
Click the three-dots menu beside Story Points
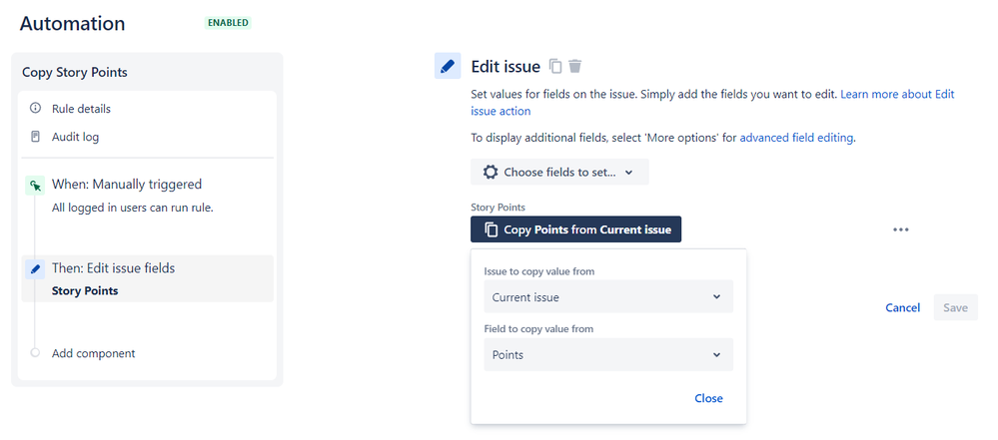[x=901, y=229]
